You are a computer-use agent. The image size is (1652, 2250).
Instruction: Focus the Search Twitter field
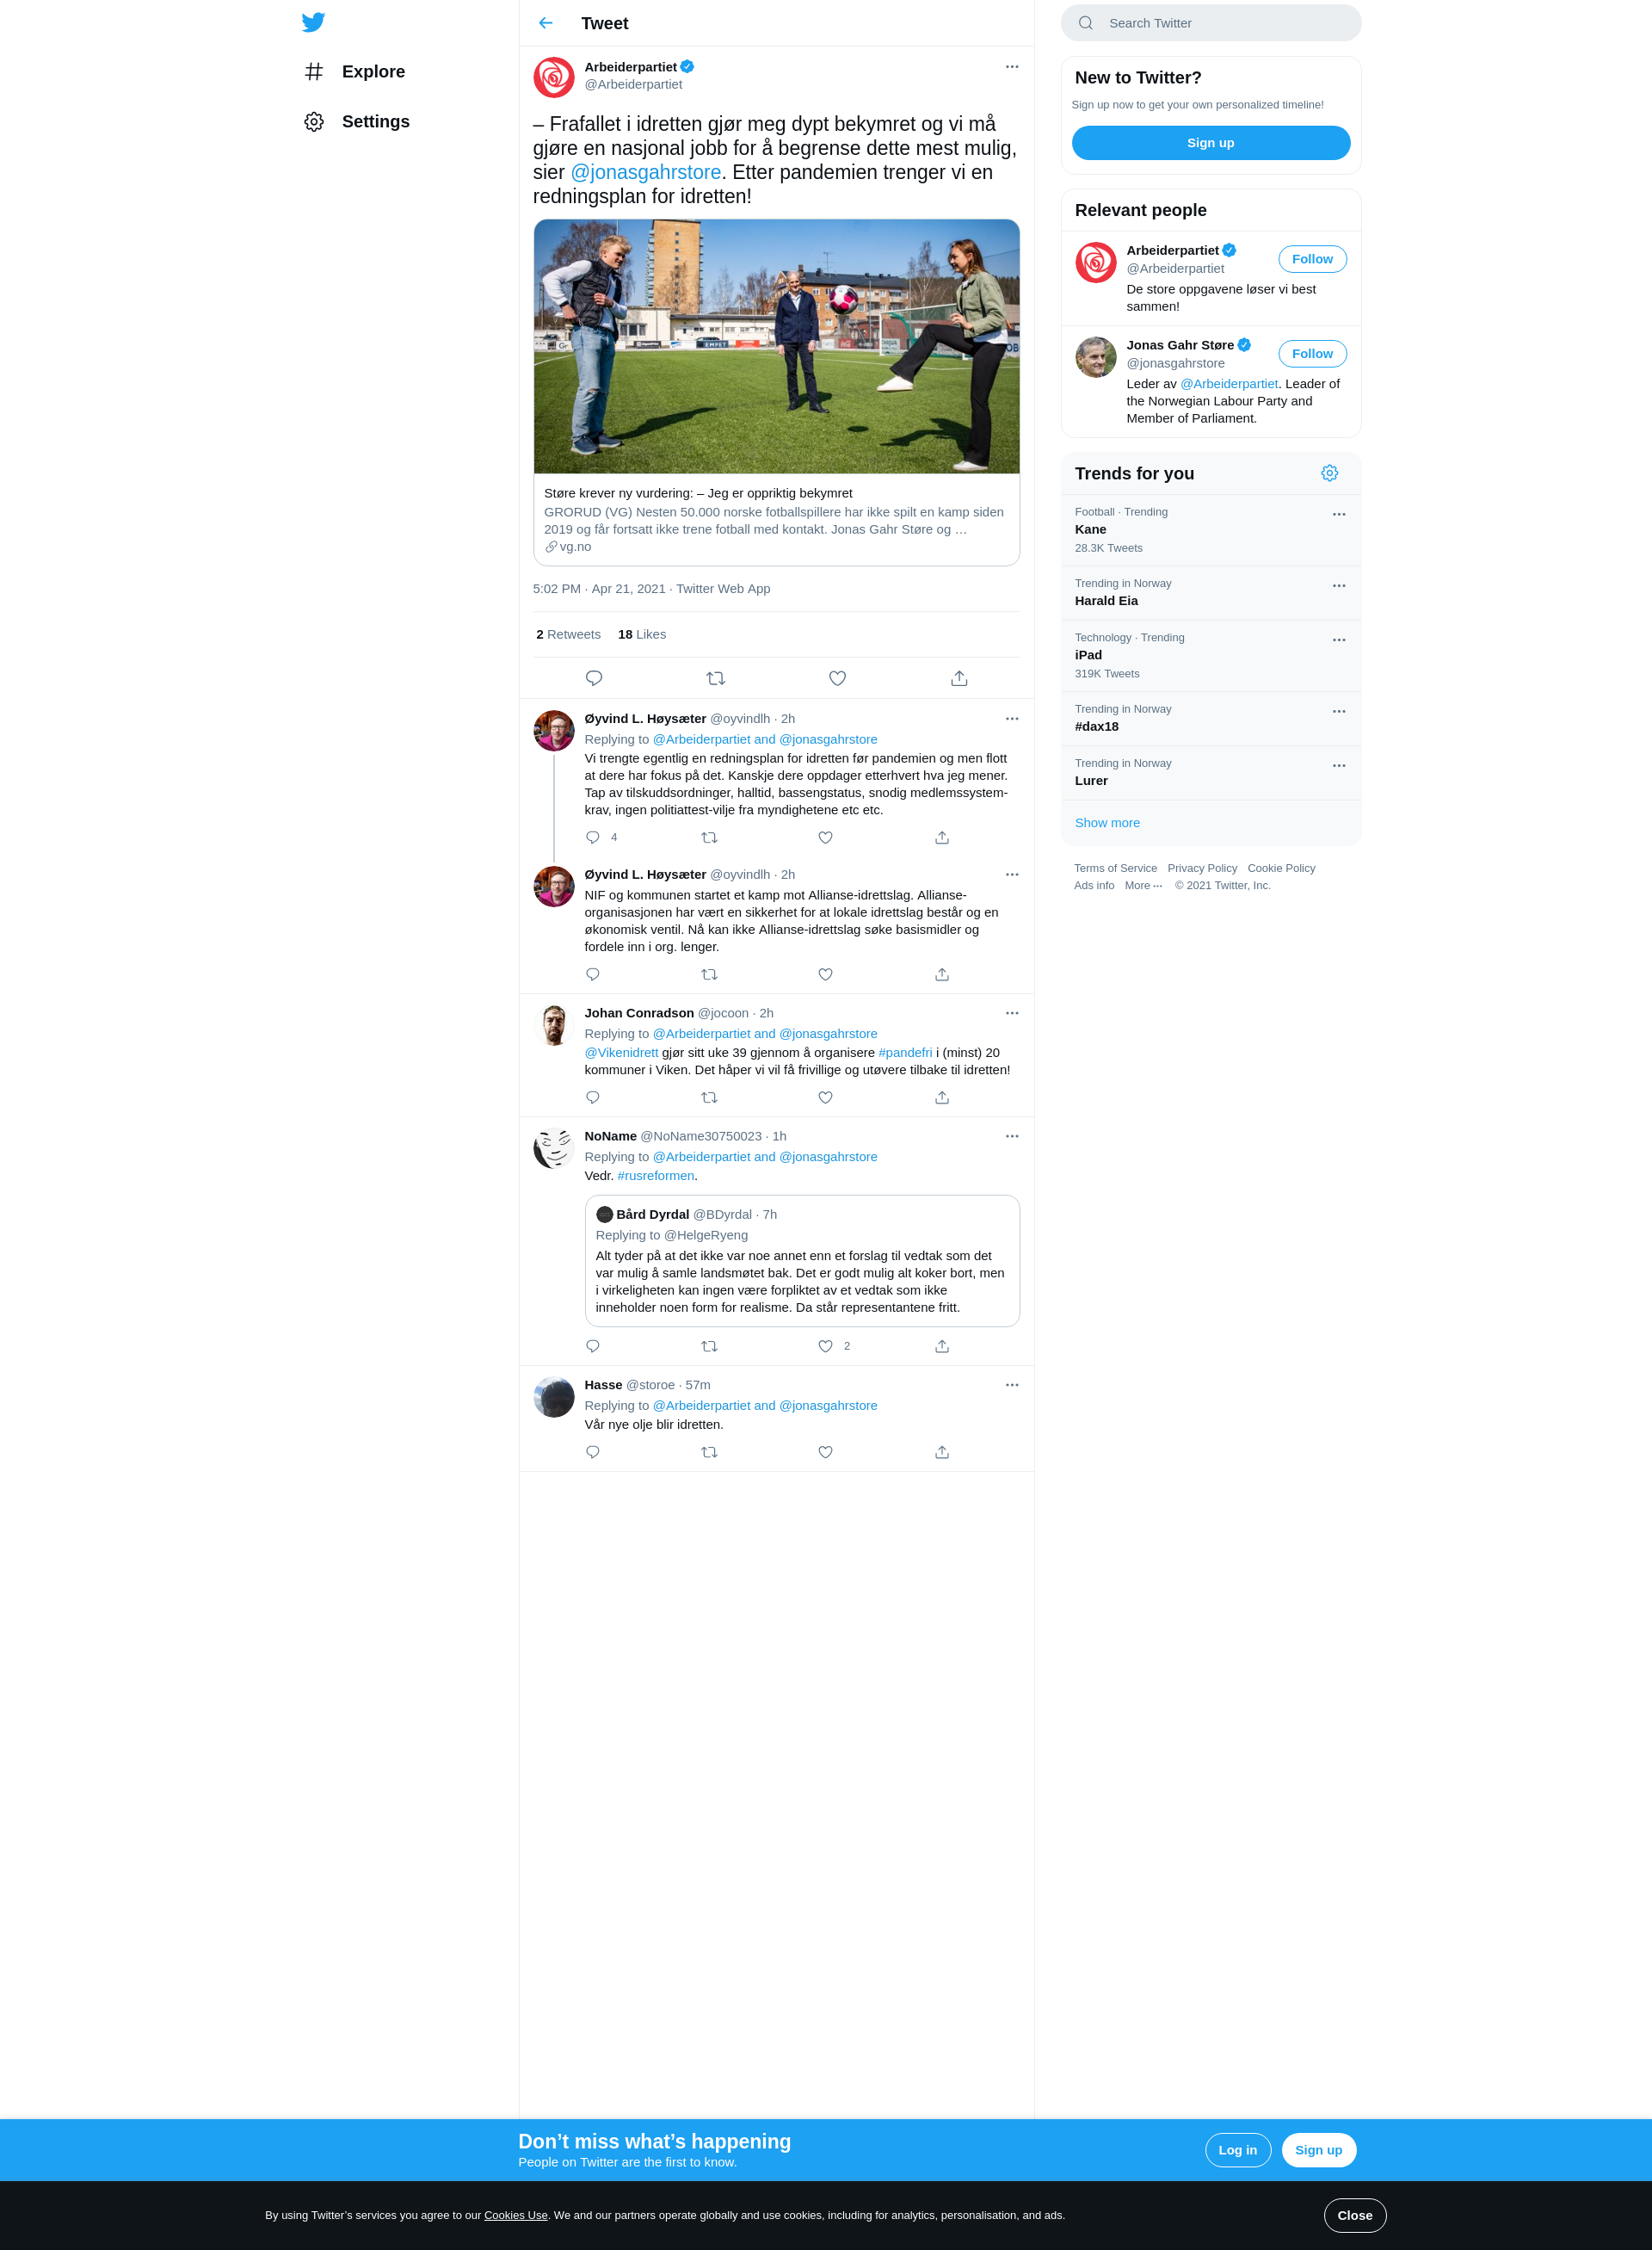pos(1211,23)
